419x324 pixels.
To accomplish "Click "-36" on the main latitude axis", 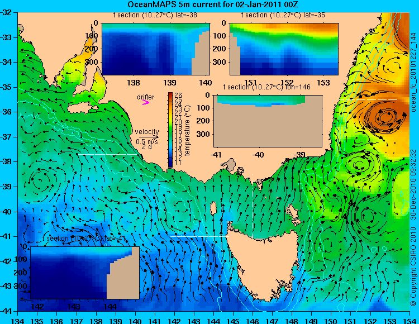I will 6,112.
